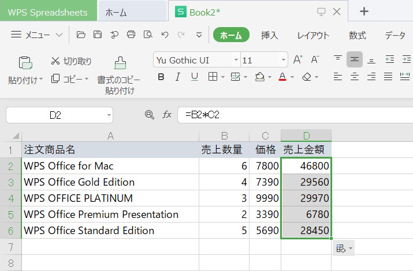
Task: Click the decrease indent icon
Action: (x=389, y=59)
